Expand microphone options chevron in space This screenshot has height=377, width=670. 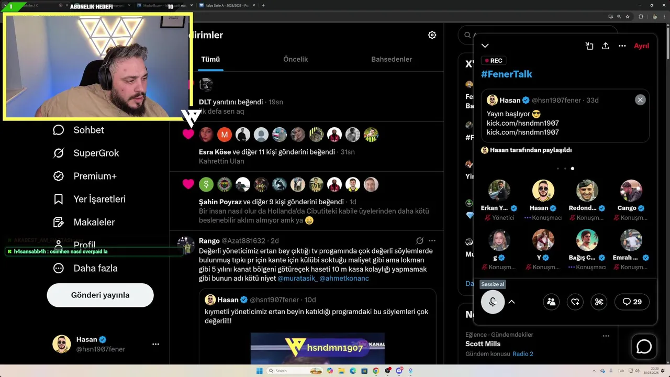tap(512, 302)
